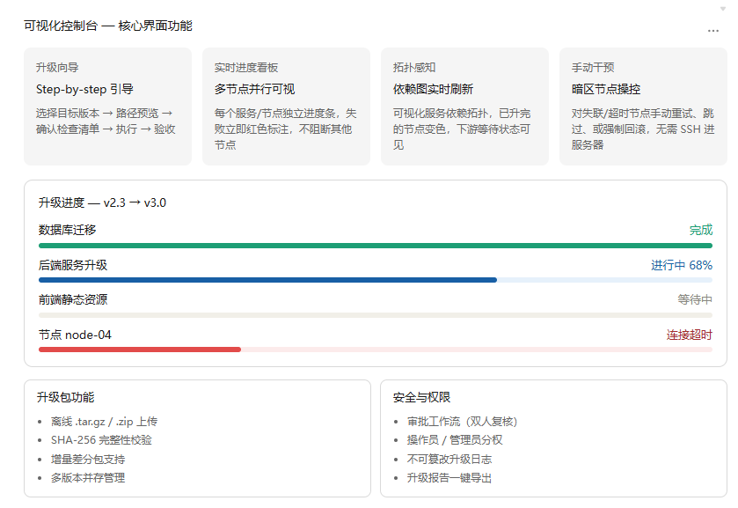Open the 实时进度看板 多节点并行可视 card
The width and height of the screenshot is (738, 508).
[x=286, y=107]
